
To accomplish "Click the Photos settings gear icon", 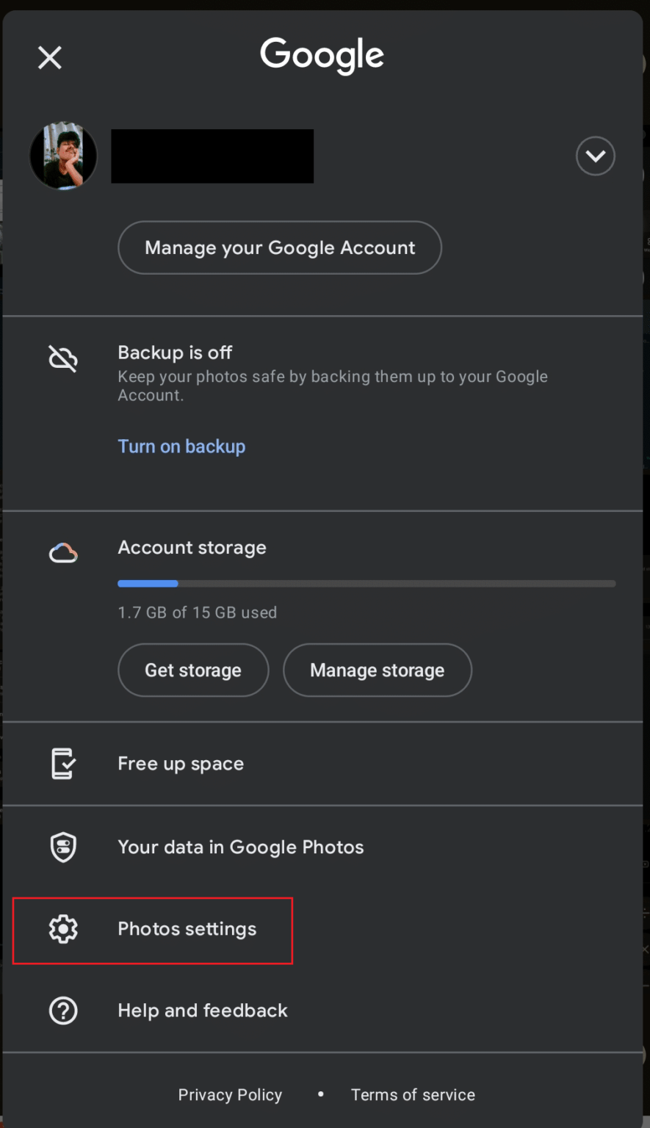I will 63,929.
